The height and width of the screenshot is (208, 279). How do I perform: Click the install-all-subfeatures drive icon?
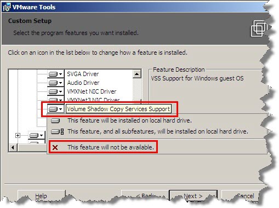pos(58,131)
